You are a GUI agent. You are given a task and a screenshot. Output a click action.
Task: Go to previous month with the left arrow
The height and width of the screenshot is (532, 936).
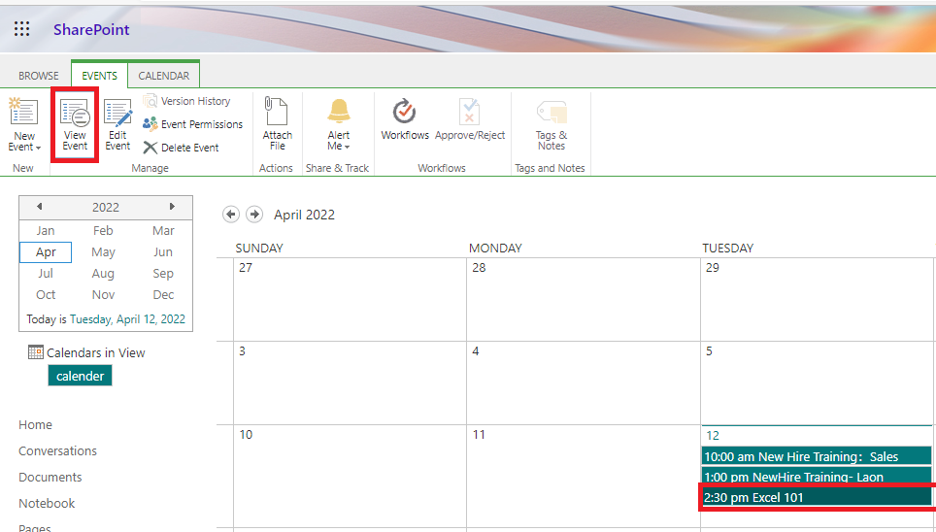pyautogui.click(x=231, y=215)
